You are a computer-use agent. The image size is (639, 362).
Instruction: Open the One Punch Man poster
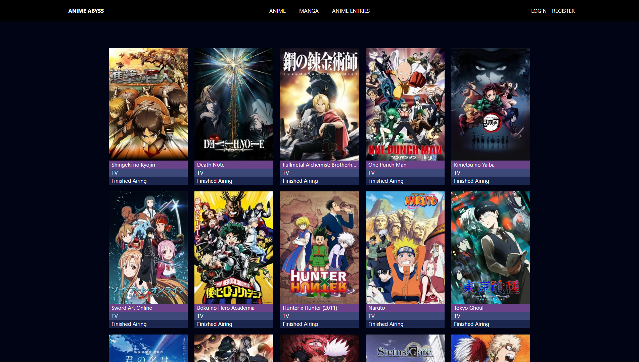click(405, 104)
